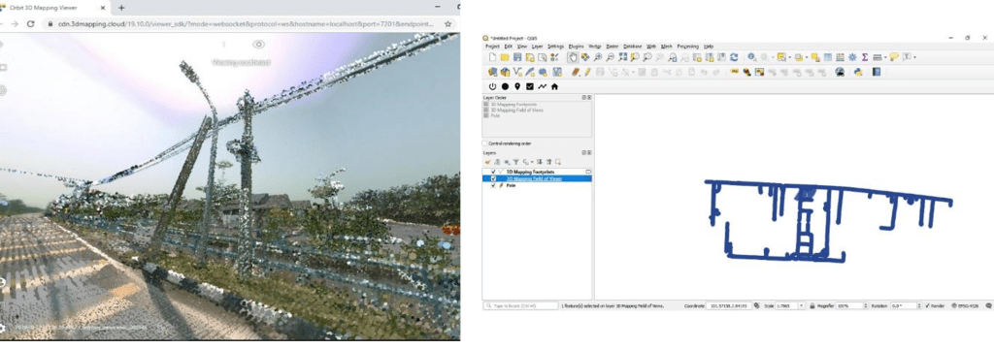This screenshot has height=349, width=994.
Task: Click the location pin plugin icon
Action: [517, 86]
